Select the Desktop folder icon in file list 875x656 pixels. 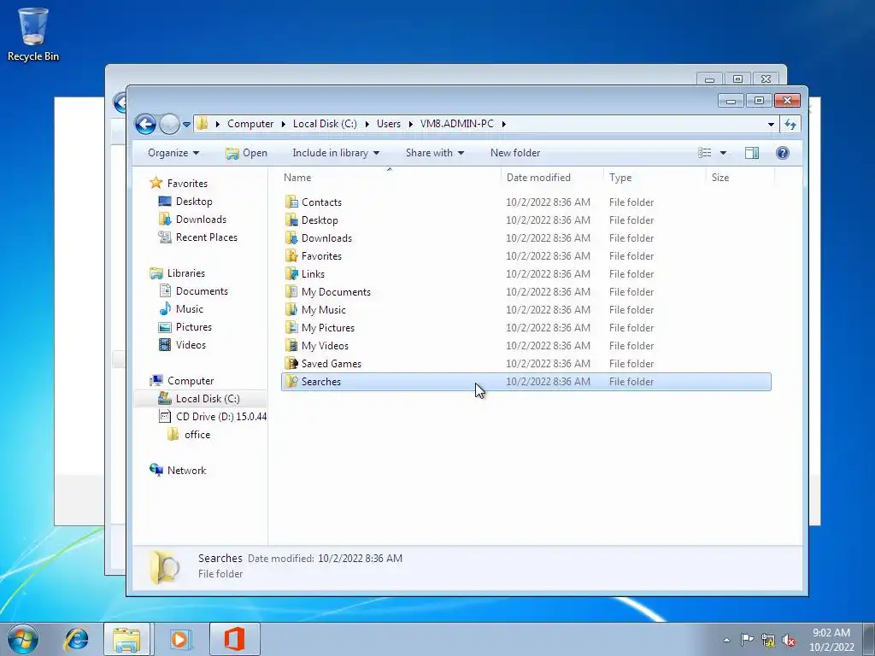[291, 220]
